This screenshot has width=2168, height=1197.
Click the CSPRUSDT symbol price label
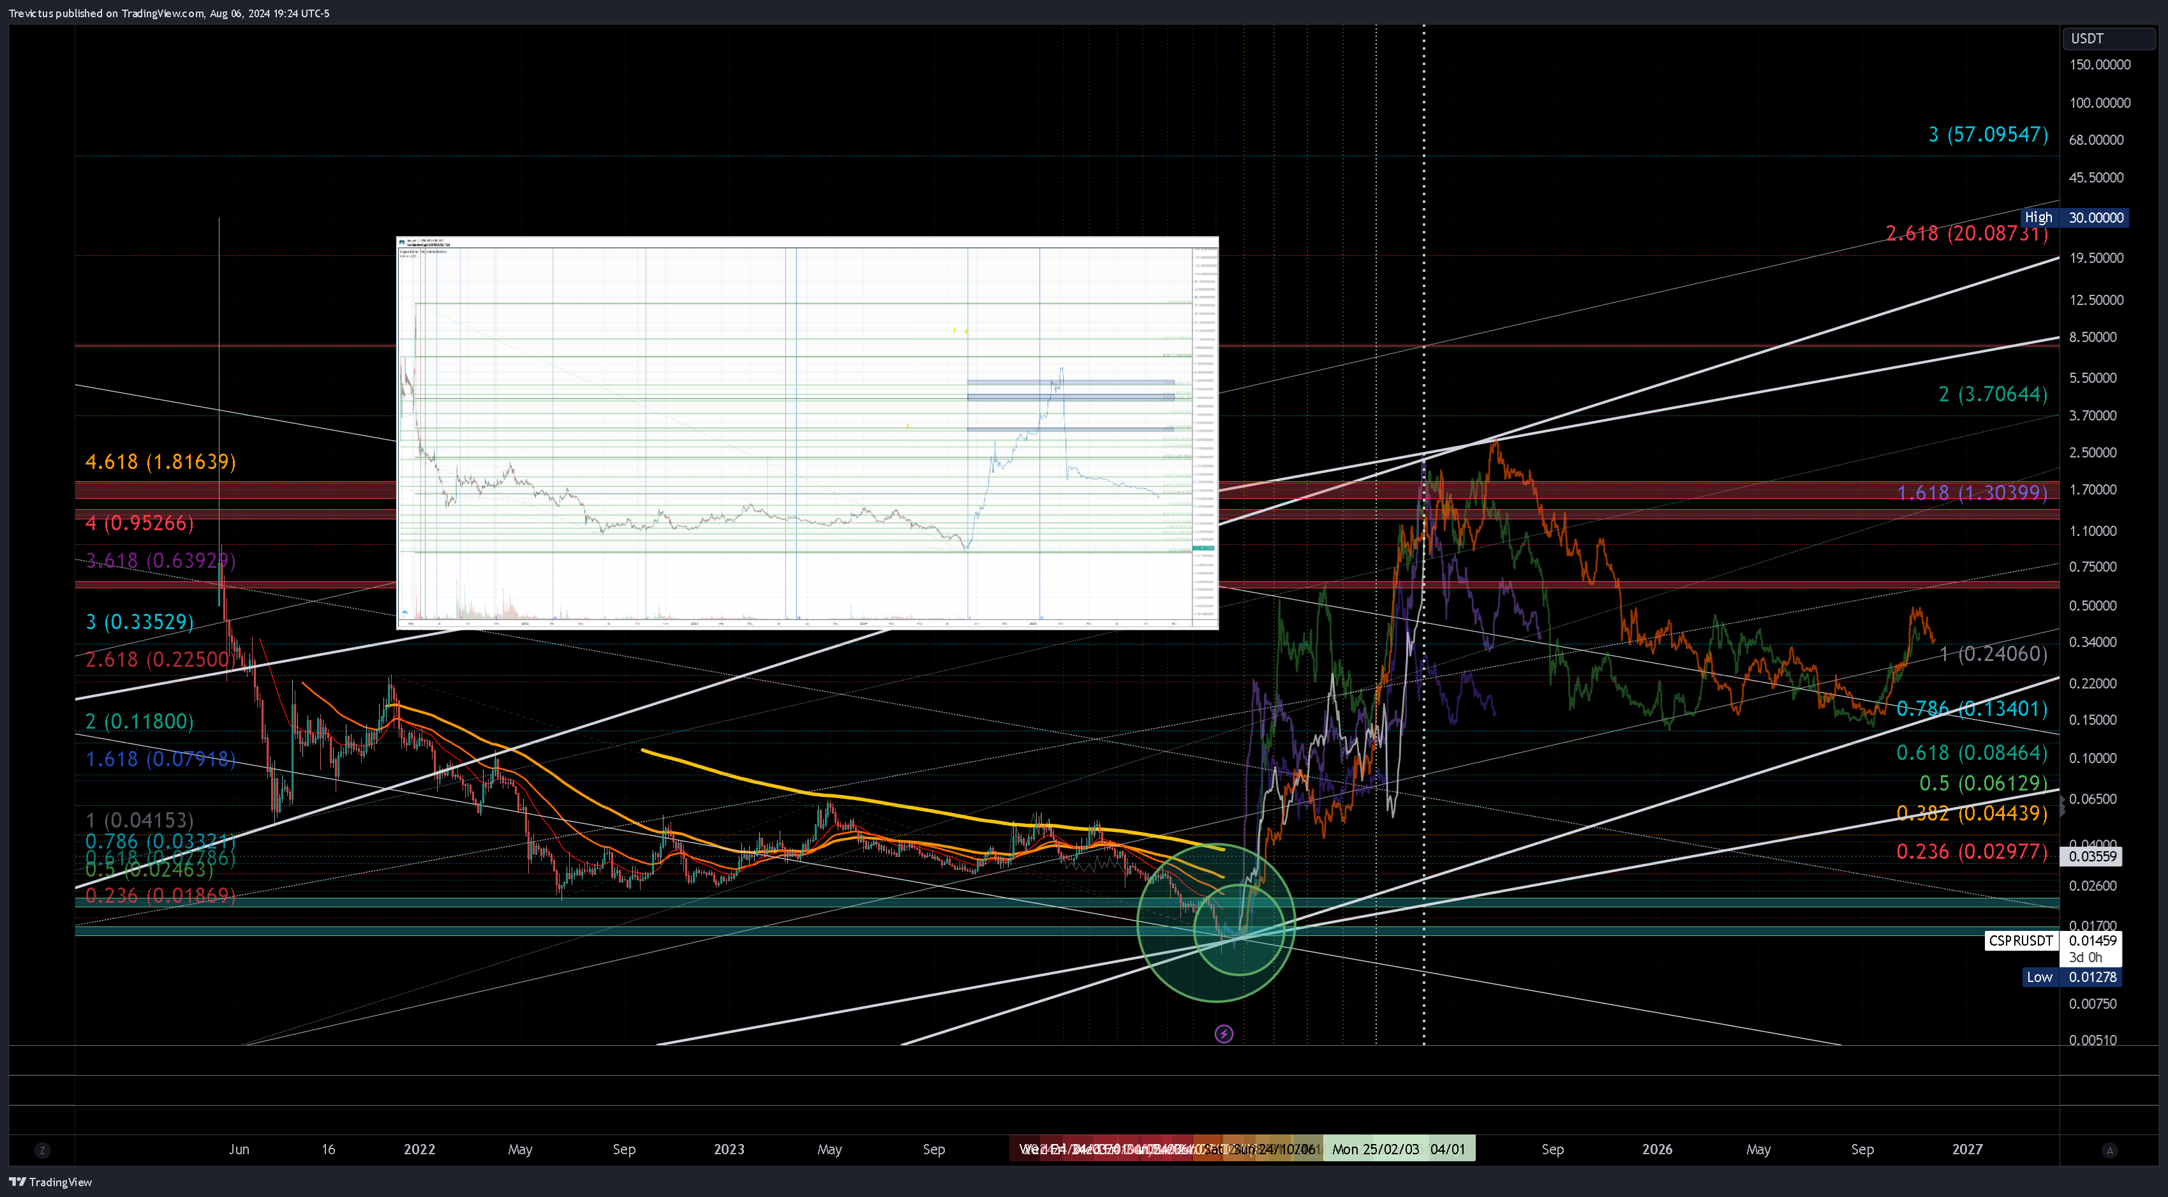click(2020, 940)
